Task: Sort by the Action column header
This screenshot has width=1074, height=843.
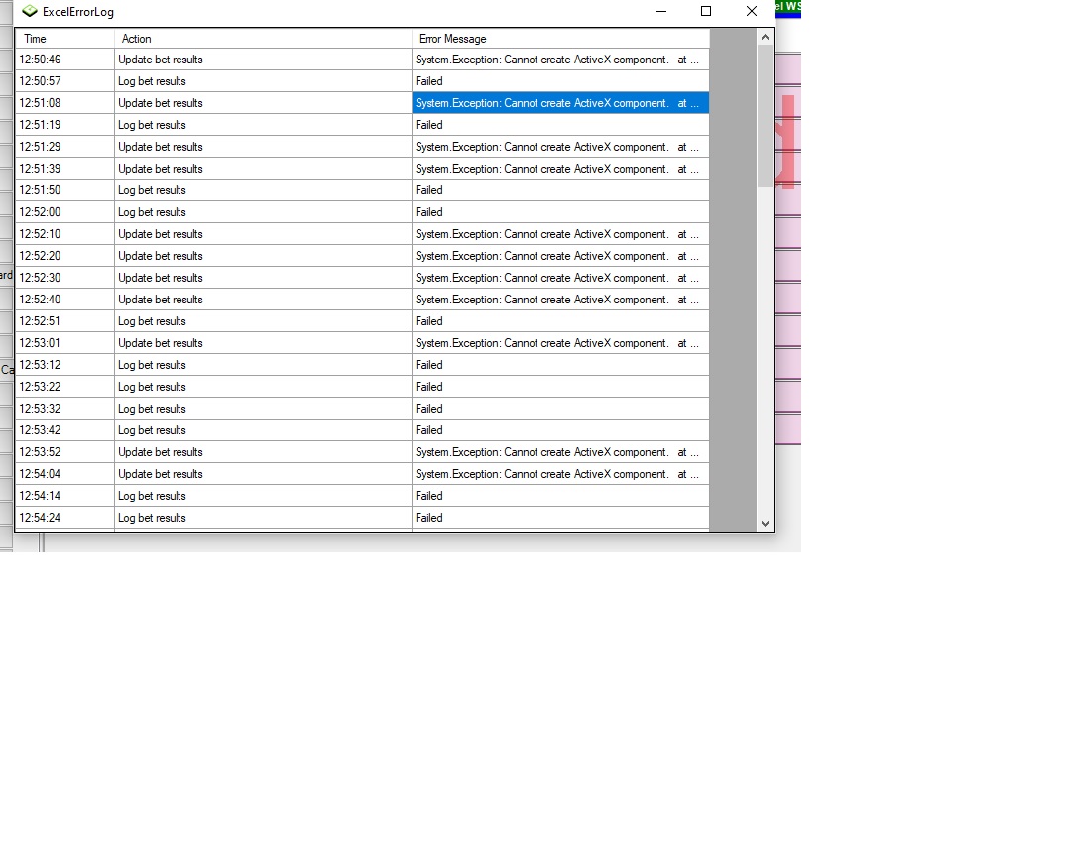Action: tap(263, 39)
